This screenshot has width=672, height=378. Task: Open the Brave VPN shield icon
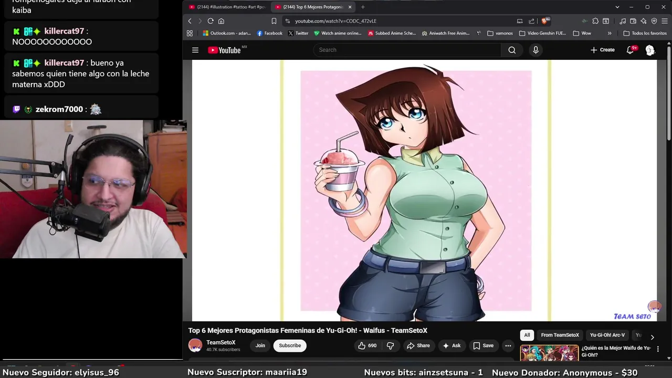pyautogui.click(x=654, y=21)
